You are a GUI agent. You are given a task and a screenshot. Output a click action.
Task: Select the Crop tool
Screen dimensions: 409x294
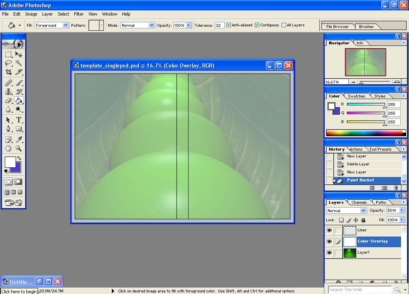point(8,72)
